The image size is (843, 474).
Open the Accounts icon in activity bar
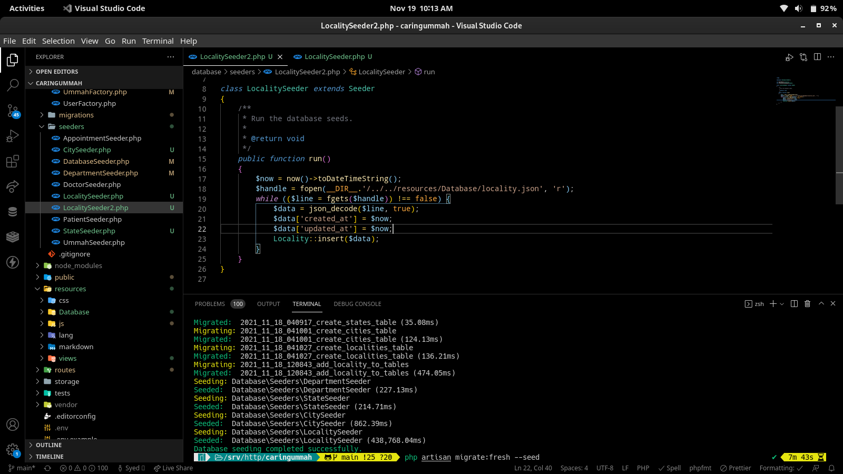[13, 424]
